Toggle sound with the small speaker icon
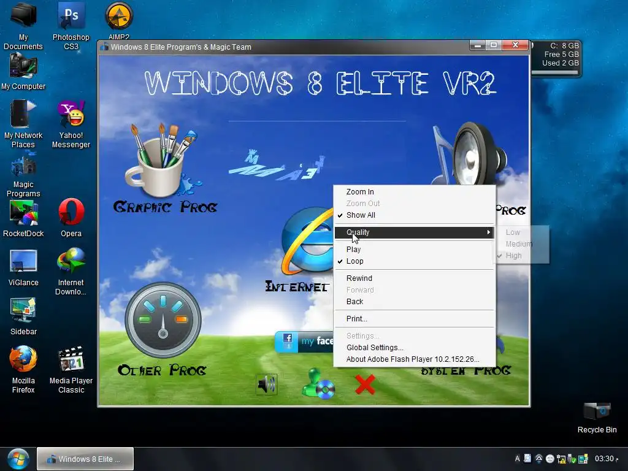The width and height of the screenshot is (628, 471). tap(267, 385)
